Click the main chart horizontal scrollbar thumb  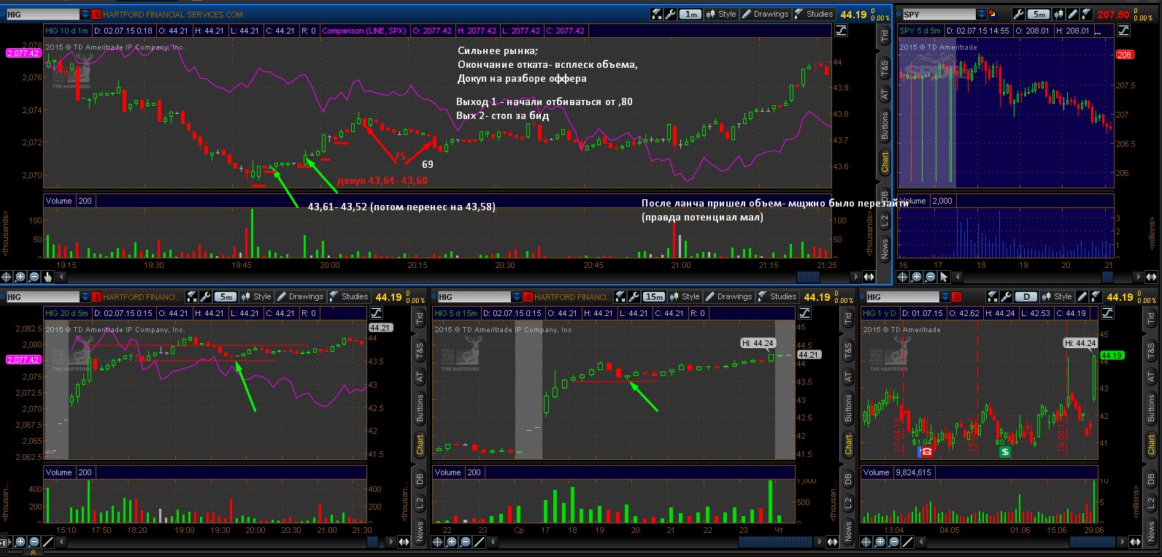click(x=808, y=277)
